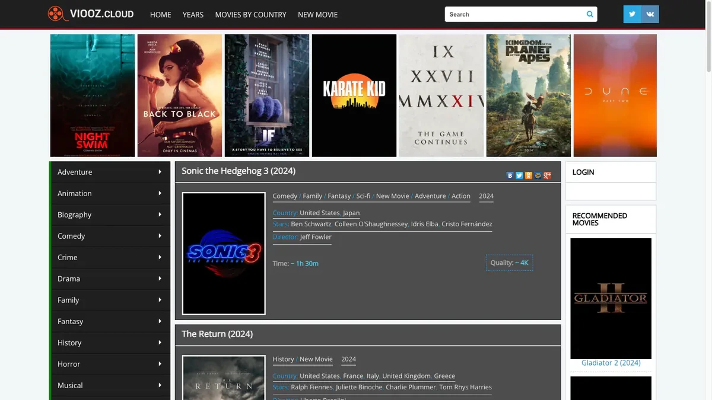
Task: Click Juliette Binoche star link
Action: pos(359,388)
